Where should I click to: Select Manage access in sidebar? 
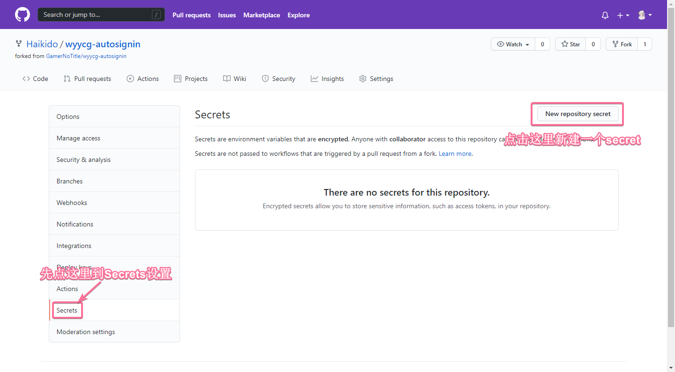pos(114,138)
